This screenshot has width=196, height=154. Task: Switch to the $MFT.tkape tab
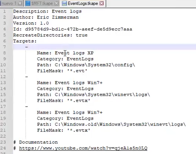tap(42, 3)
